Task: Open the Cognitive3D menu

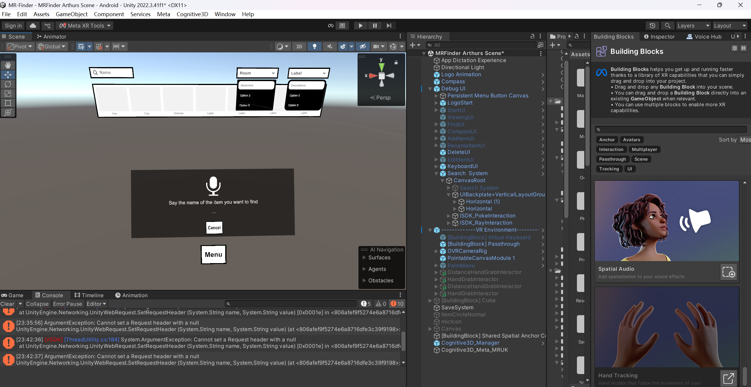Action: (192, 14)
